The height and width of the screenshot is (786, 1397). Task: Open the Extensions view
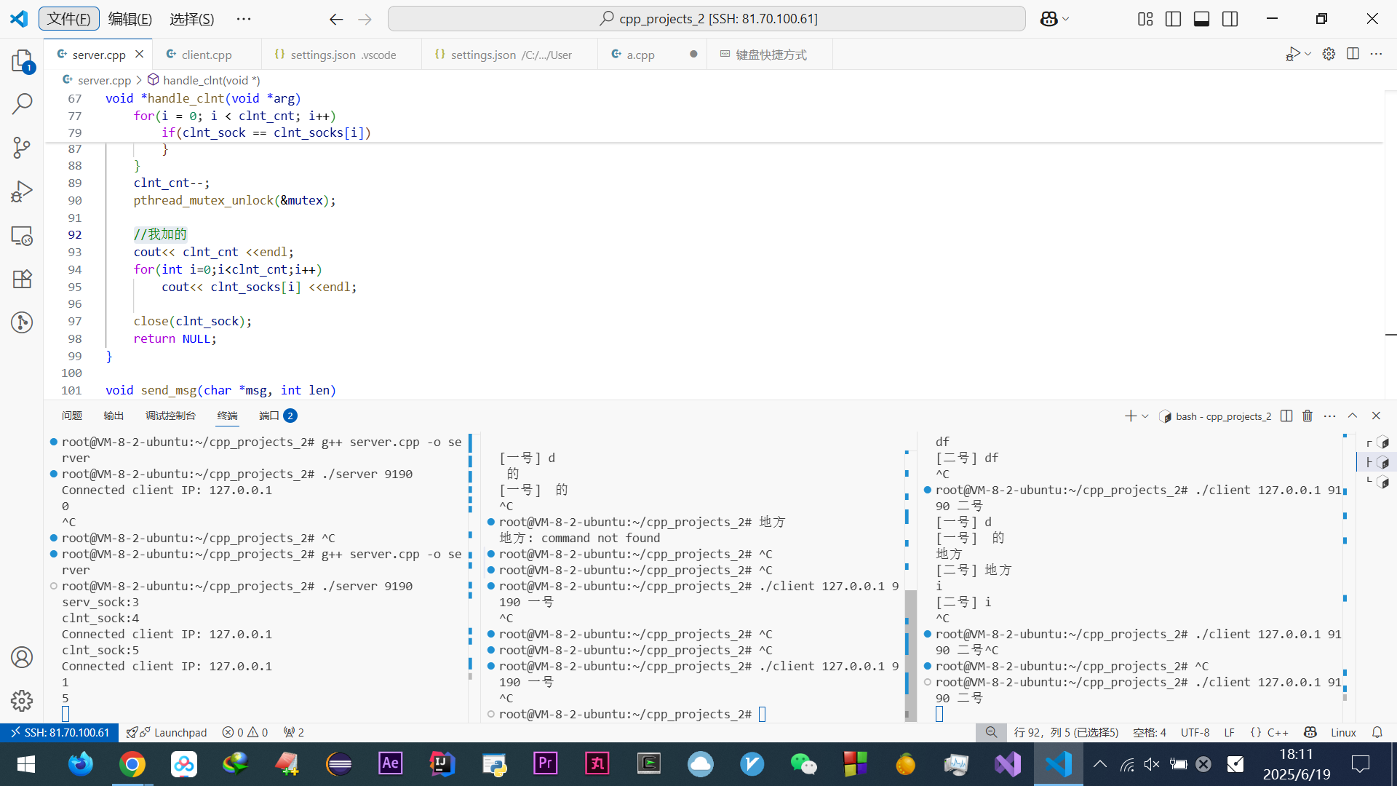click(x=22, y=279)
